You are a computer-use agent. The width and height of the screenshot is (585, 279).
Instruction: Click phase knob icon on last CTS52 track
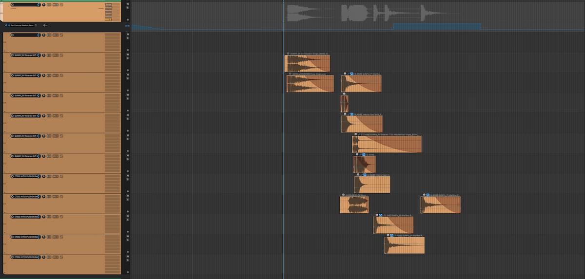coord(44,257)
